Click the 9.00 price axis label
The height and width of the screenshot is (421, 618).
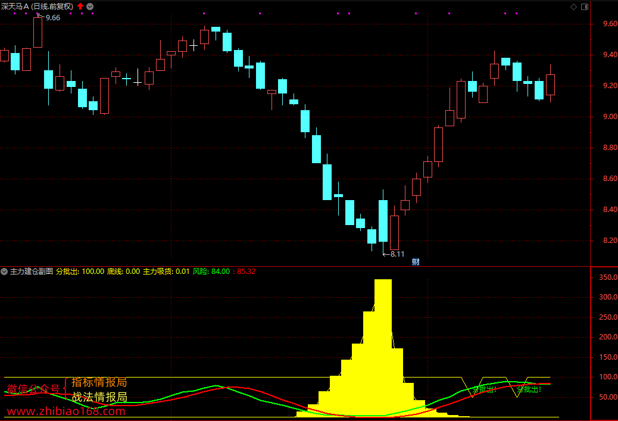click(x=610, y=117)
